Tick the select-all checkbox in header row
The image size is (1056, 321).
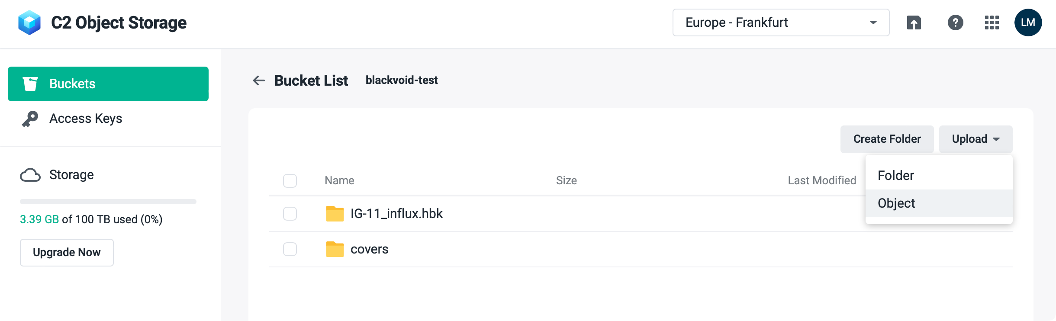[x=290, y=181]
